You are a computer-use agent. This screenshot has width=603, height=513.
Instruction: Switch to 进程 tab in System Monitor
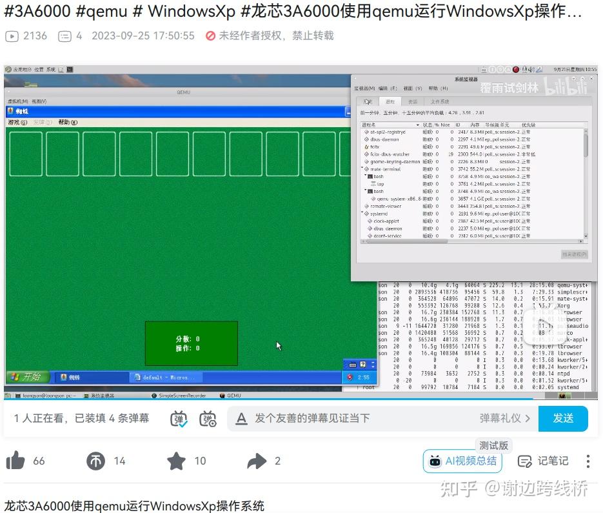coord(390,101)
